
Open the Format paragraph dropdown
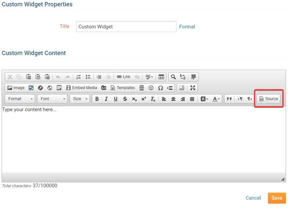(x=20, y=99)
